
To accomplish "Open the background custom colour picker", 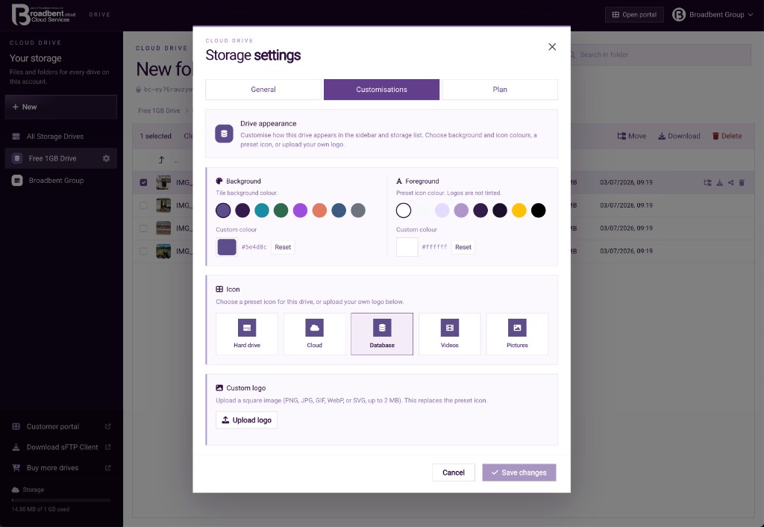I will tap(227, 247).
